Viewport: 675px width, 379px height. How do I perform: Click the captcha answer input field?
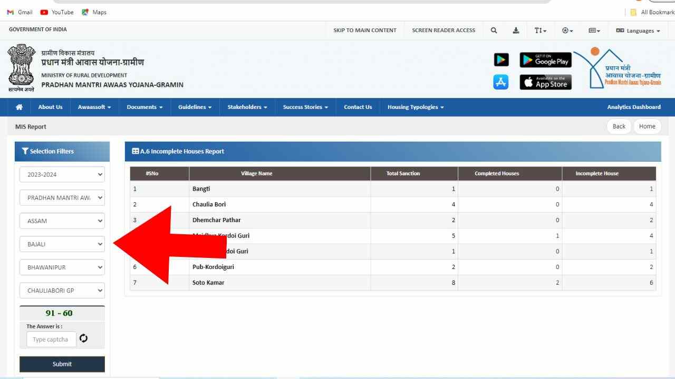click(51, 340)
